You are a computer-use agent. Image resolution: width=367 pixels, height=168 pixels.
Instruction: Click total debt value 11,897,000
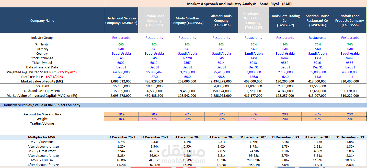coord(254,86)
